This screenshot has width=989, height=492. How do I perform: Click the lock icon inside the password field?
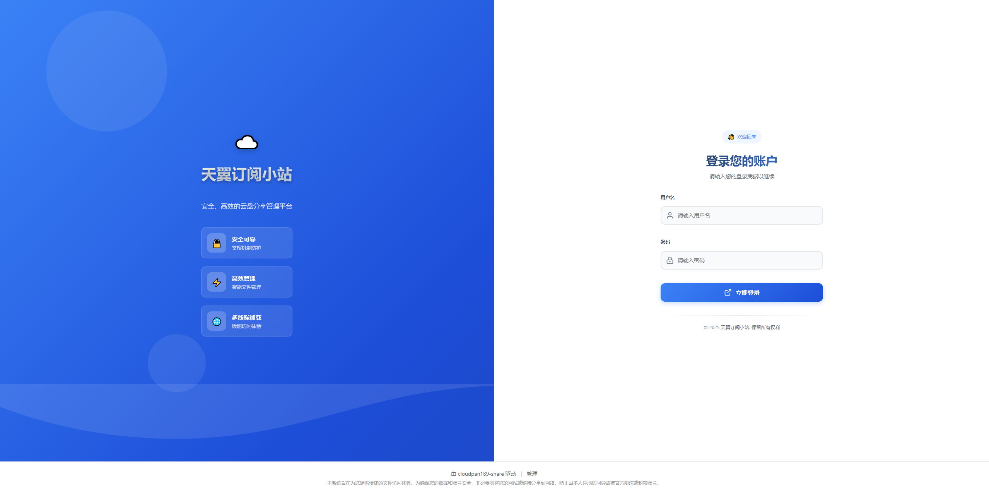[x=669, y=260]
